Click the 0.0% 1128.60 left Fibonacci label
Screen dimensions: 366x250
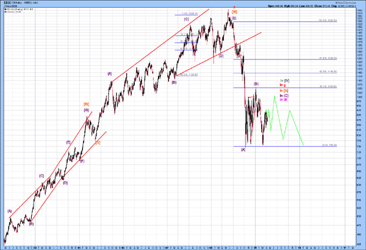coord(189,74)
